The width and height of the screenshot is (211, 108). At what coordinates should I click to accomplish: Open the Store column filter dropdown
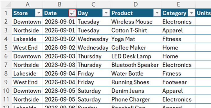39,13
